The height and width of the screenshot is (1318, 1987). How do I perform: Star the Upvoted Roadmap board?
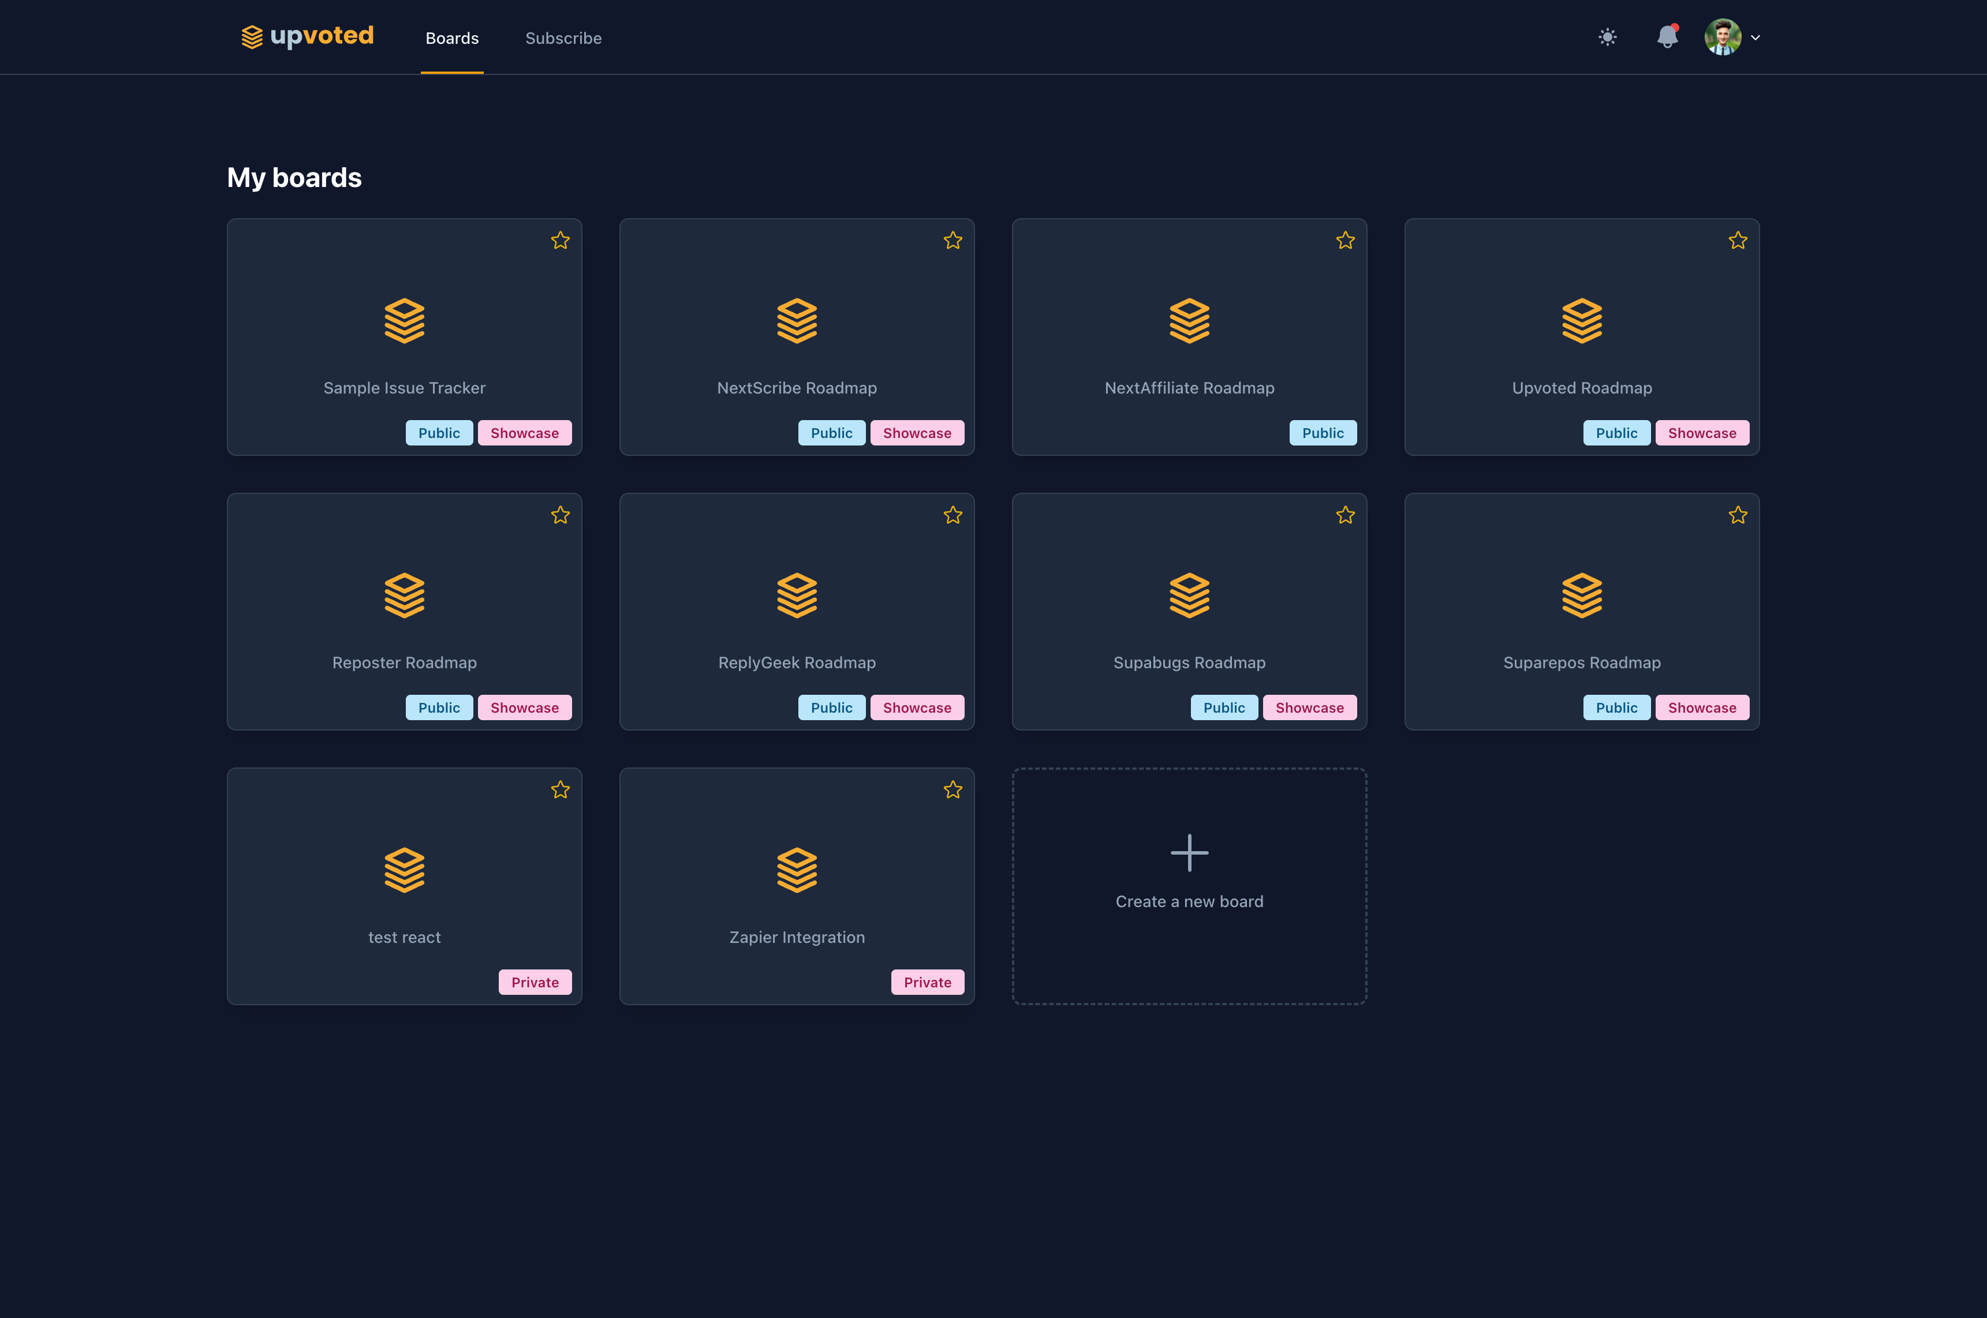tap(1737, 241)
